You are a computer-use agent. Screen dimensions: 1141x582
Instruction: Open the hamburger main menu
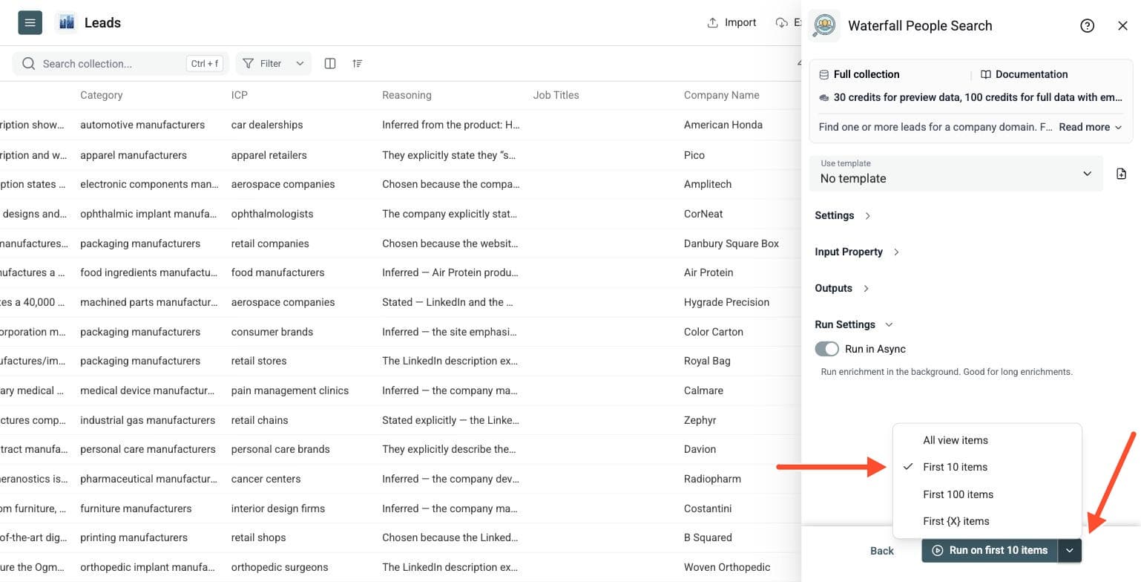(30, 22)
